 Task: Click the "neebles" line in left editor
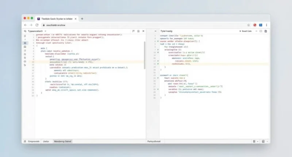pos(60,87)
